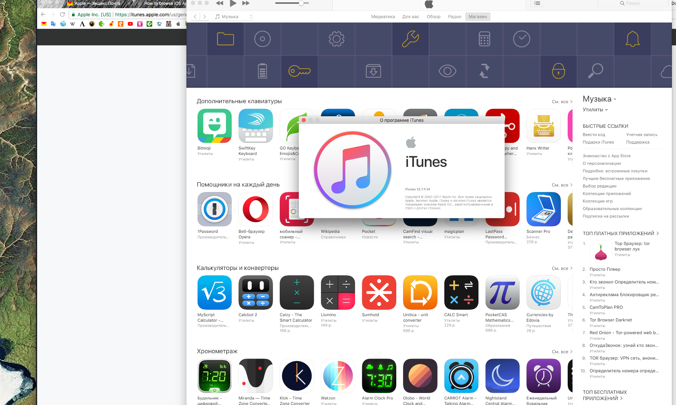
Task: Open the Gmail bookmark in Chrome
Action: pos(44,24)
